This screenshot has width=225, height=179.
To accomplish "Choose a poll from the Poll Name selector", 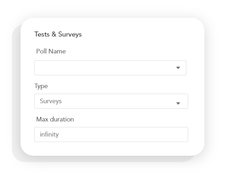I will click(110, 68).
